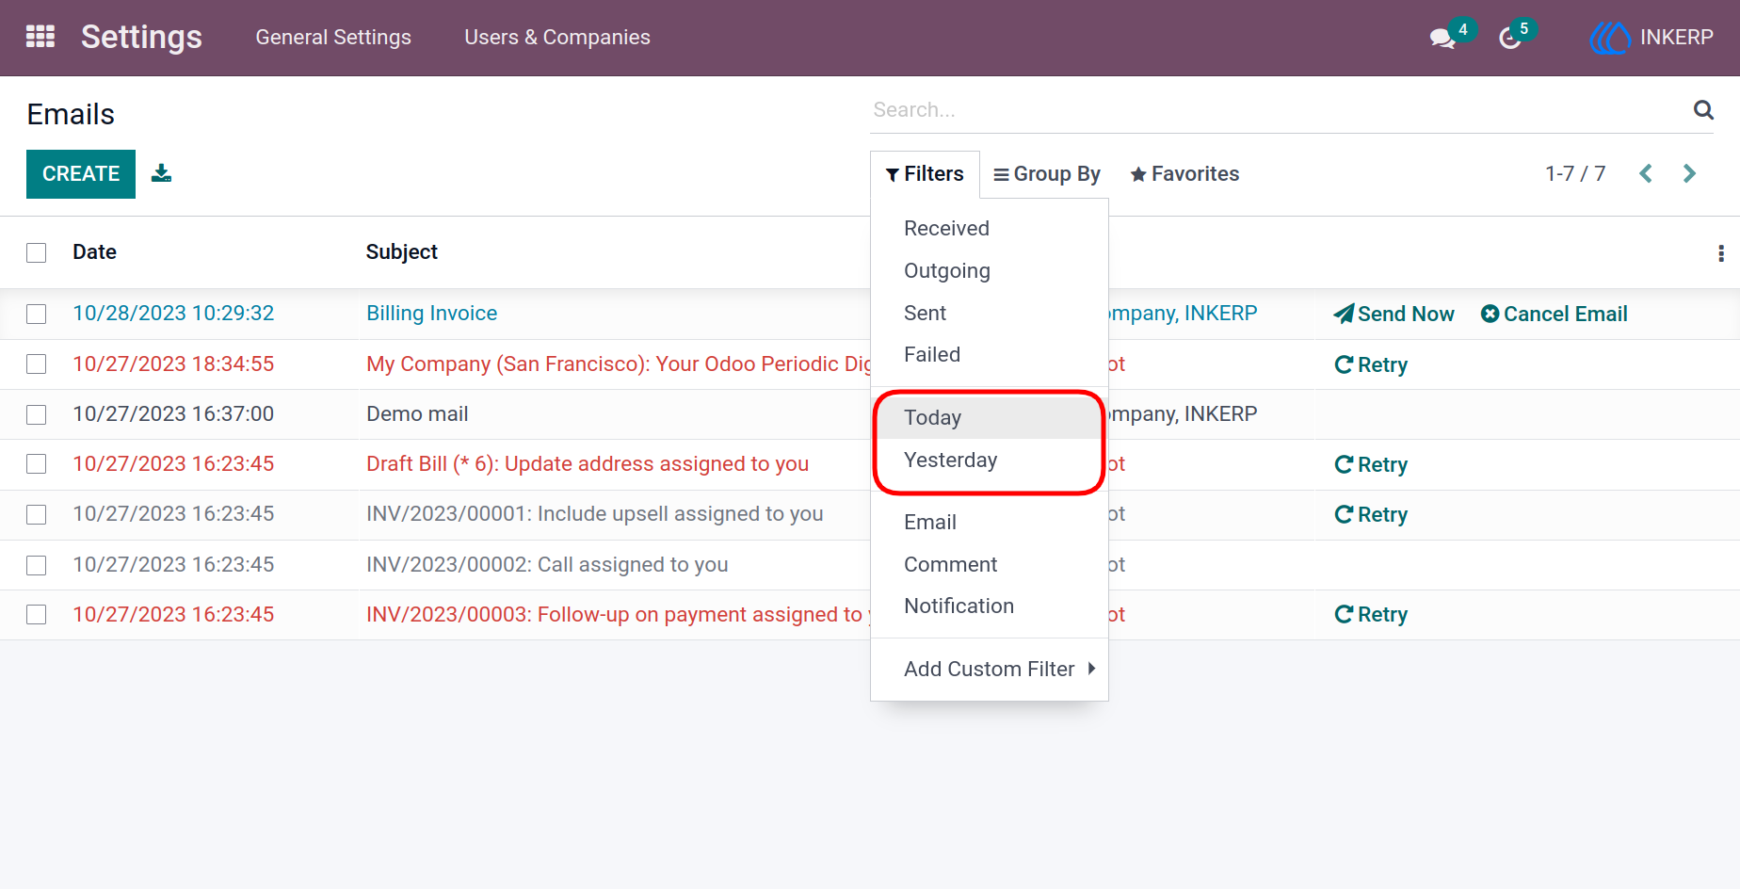Go to previous page arrow

click(1646, 173)
